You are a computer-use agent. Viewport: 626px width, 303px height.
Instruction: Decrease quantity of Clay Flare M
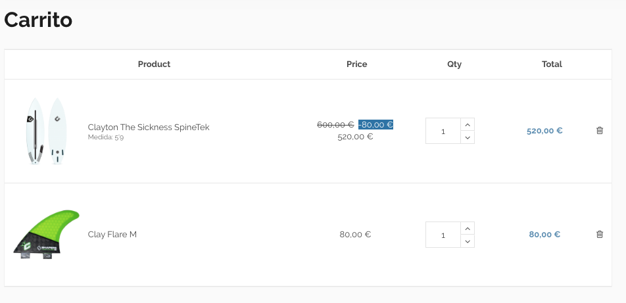467,241
